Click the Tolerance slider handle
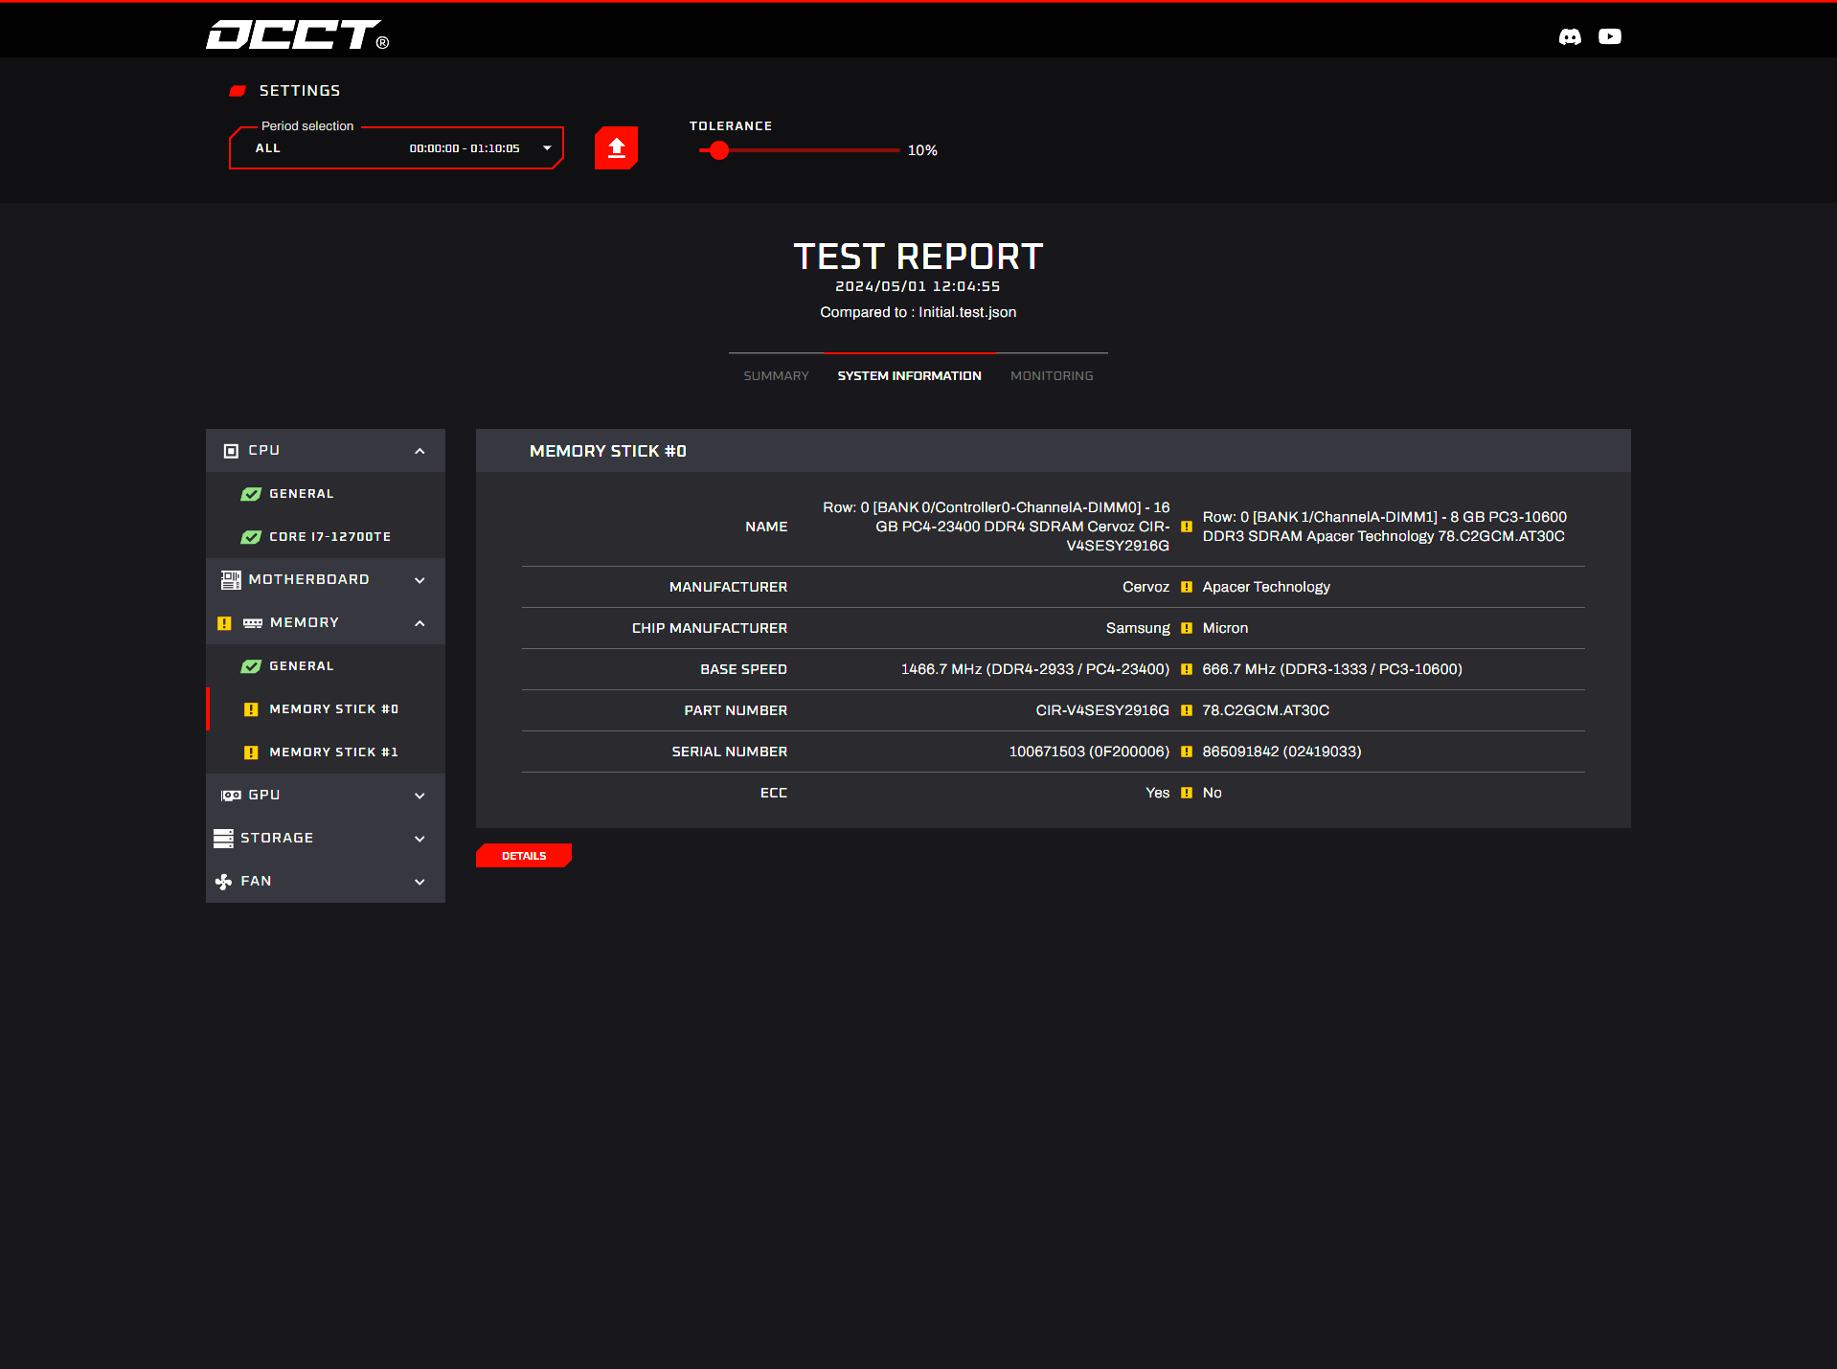Viewport: 1837px width, 1369px height. (x=719, y=150)
